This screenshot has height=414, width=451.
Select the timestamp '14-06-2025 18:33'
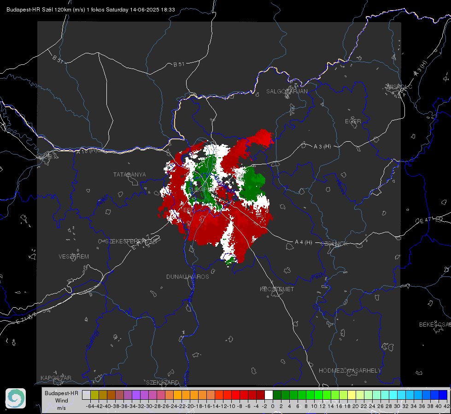click(152, 10)
